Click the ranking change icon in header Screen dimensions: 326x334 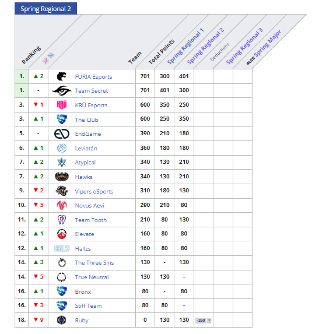pyautogui.click(x=48, y=58)
